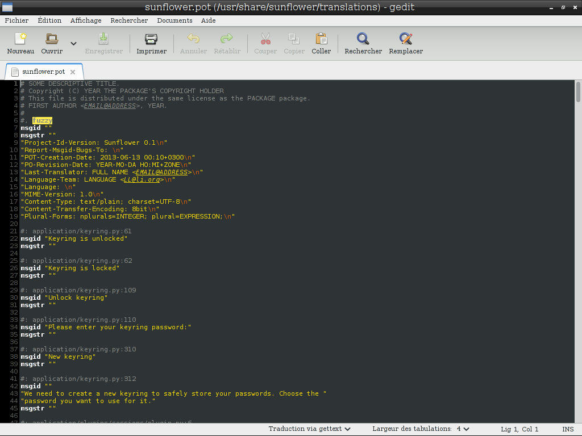Click the vertical scrollbar thumb
The width and height of the screenshot is (582, 436).
578,91
